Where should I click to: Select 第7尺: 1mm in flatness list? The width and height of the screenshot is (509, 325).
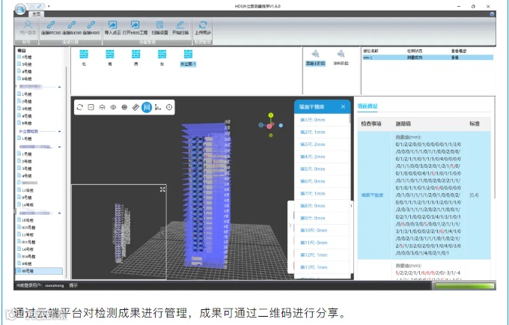pyautogui.click(x=321, y=193)
